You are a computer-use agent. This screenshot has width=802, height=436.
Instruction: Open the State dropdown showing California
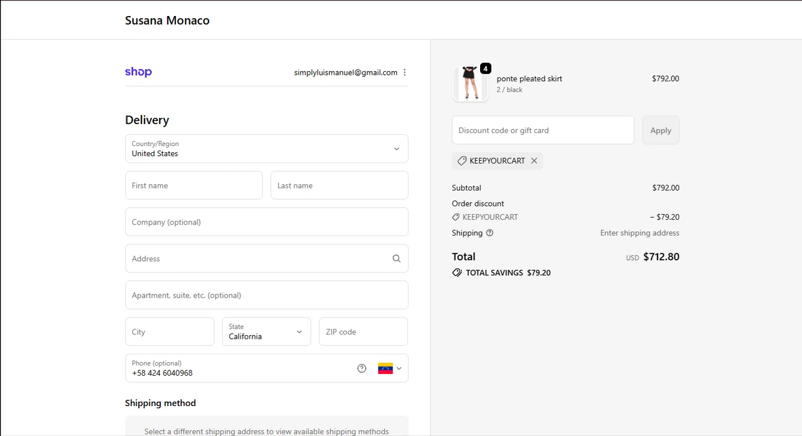[267, 332]
